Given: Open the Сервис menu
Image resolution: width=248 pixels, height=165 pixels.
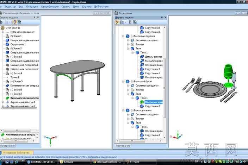Looking at the screenshot, I should [x=66, y=7].
